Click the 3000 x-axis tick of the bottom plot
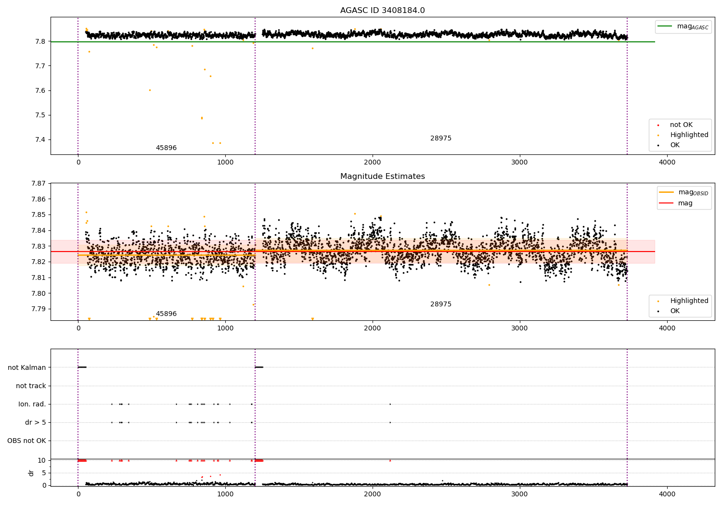Image resolution: width=722 pixels, height=505 pixels. [520, 494]
